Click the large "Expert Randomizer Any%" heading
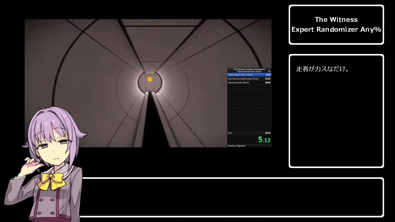 click(336, 29)
